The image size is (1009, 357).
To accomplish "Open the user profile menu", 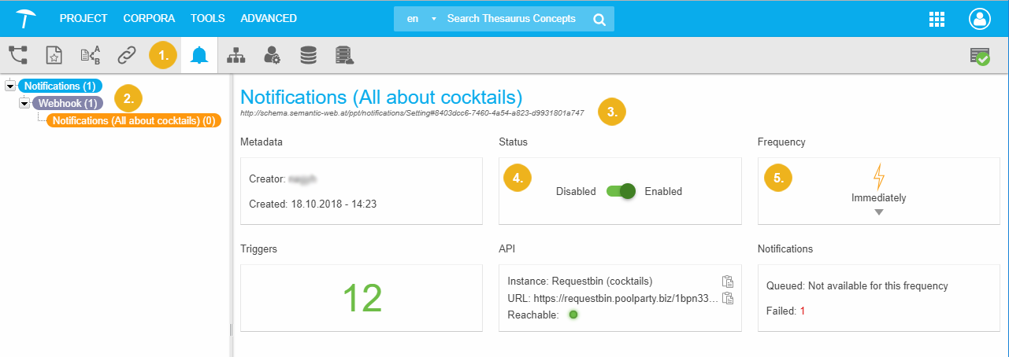I will 980,19.
